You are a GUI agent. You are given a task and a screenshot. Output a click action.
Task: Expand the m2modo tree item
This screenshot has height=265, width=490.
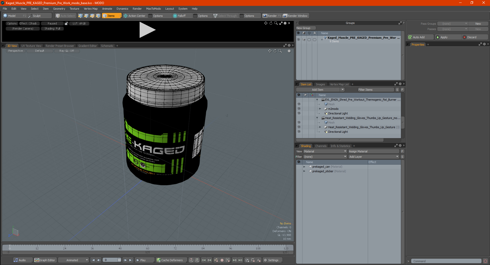pos(320,109)
